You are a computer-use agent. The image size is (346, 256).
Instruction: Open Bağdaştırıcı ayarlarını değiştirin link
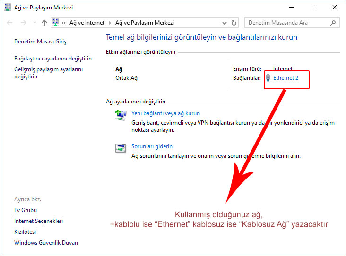[x=53, y=59]
